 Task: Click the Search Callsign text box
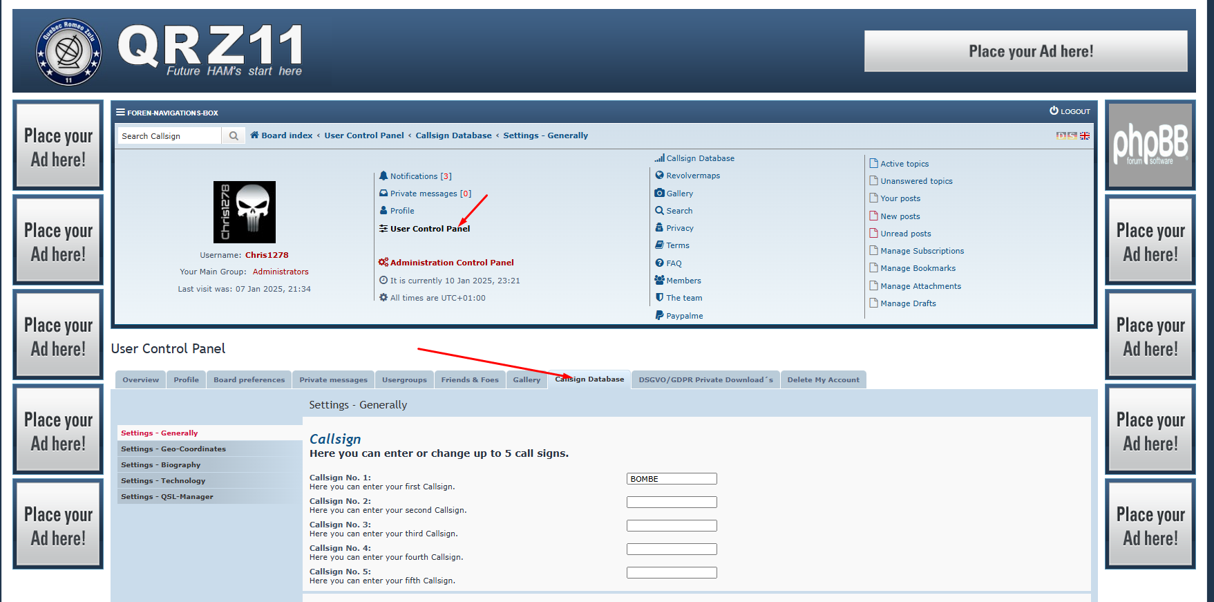169,136
